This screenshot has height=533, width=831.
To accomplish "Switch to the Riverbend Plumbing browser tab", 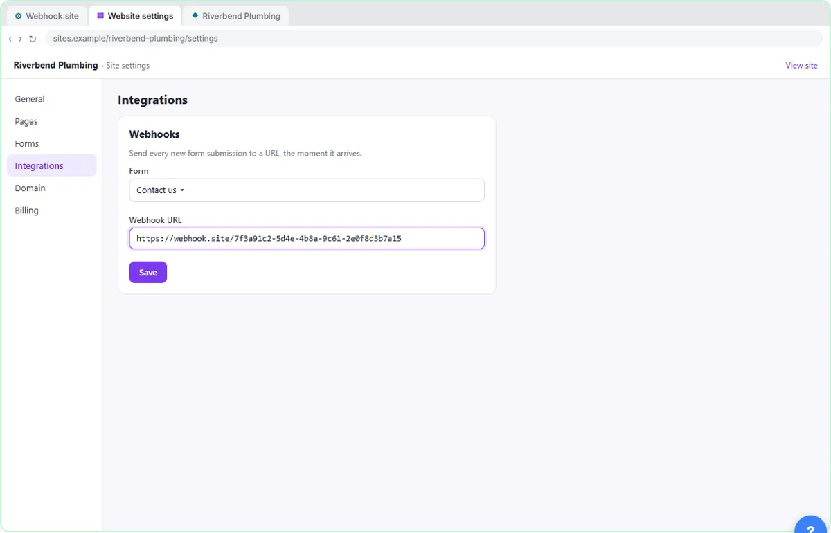I will pyautogui.click(x=235, y=16).
